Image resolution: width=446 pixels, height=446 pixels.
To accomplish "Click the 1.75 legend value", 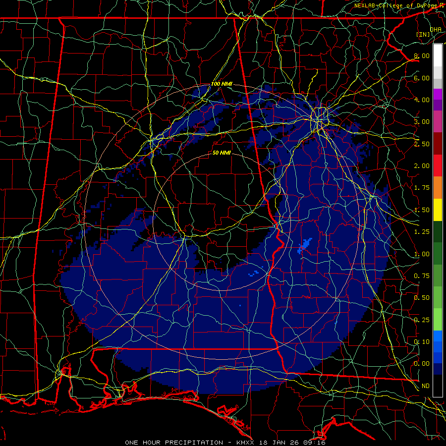I will point(422,188).
